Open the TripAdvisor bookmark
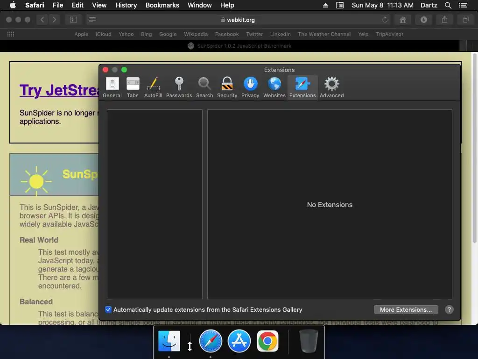478x359 pixels. point(389,34)
